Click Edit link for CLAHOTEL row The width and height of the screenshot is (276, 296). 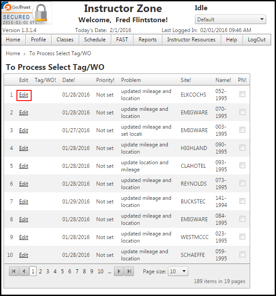click(x=24, y=166)
